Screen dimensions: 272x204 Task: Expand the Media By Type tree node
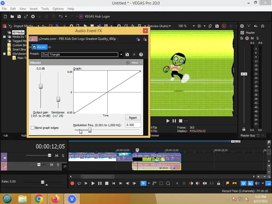coord(4,37)
